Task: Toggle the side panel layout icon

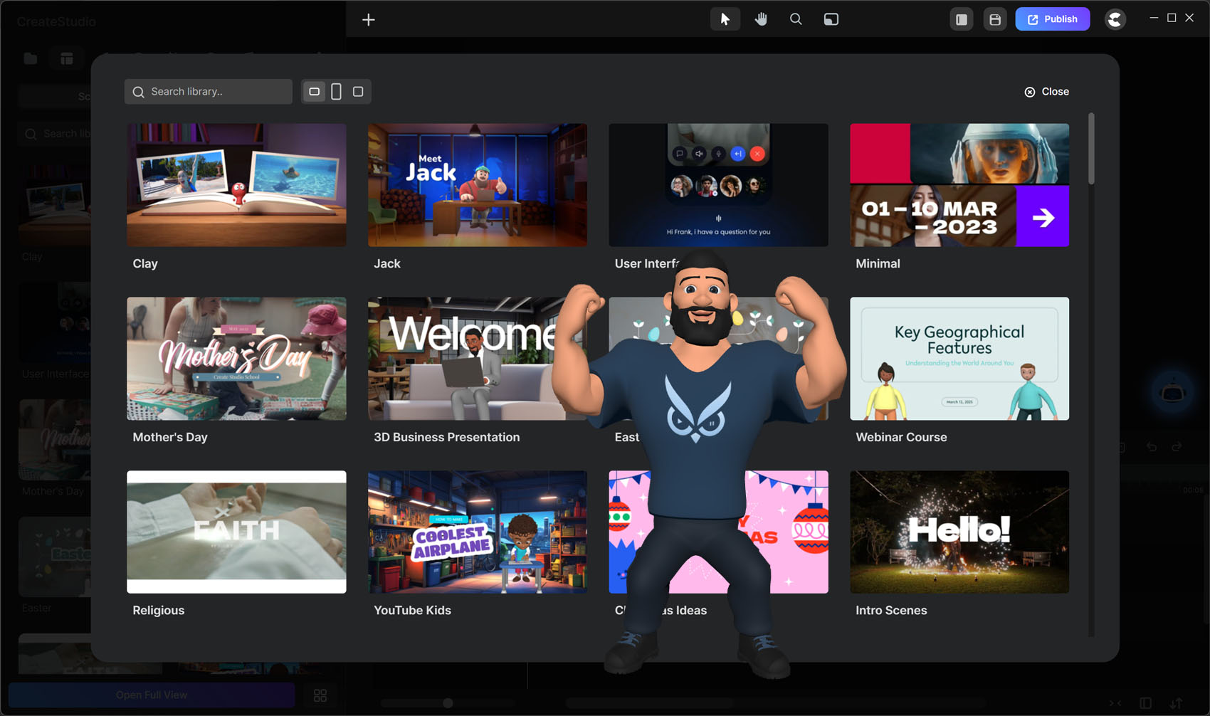Action: click(x=961, y=19)
